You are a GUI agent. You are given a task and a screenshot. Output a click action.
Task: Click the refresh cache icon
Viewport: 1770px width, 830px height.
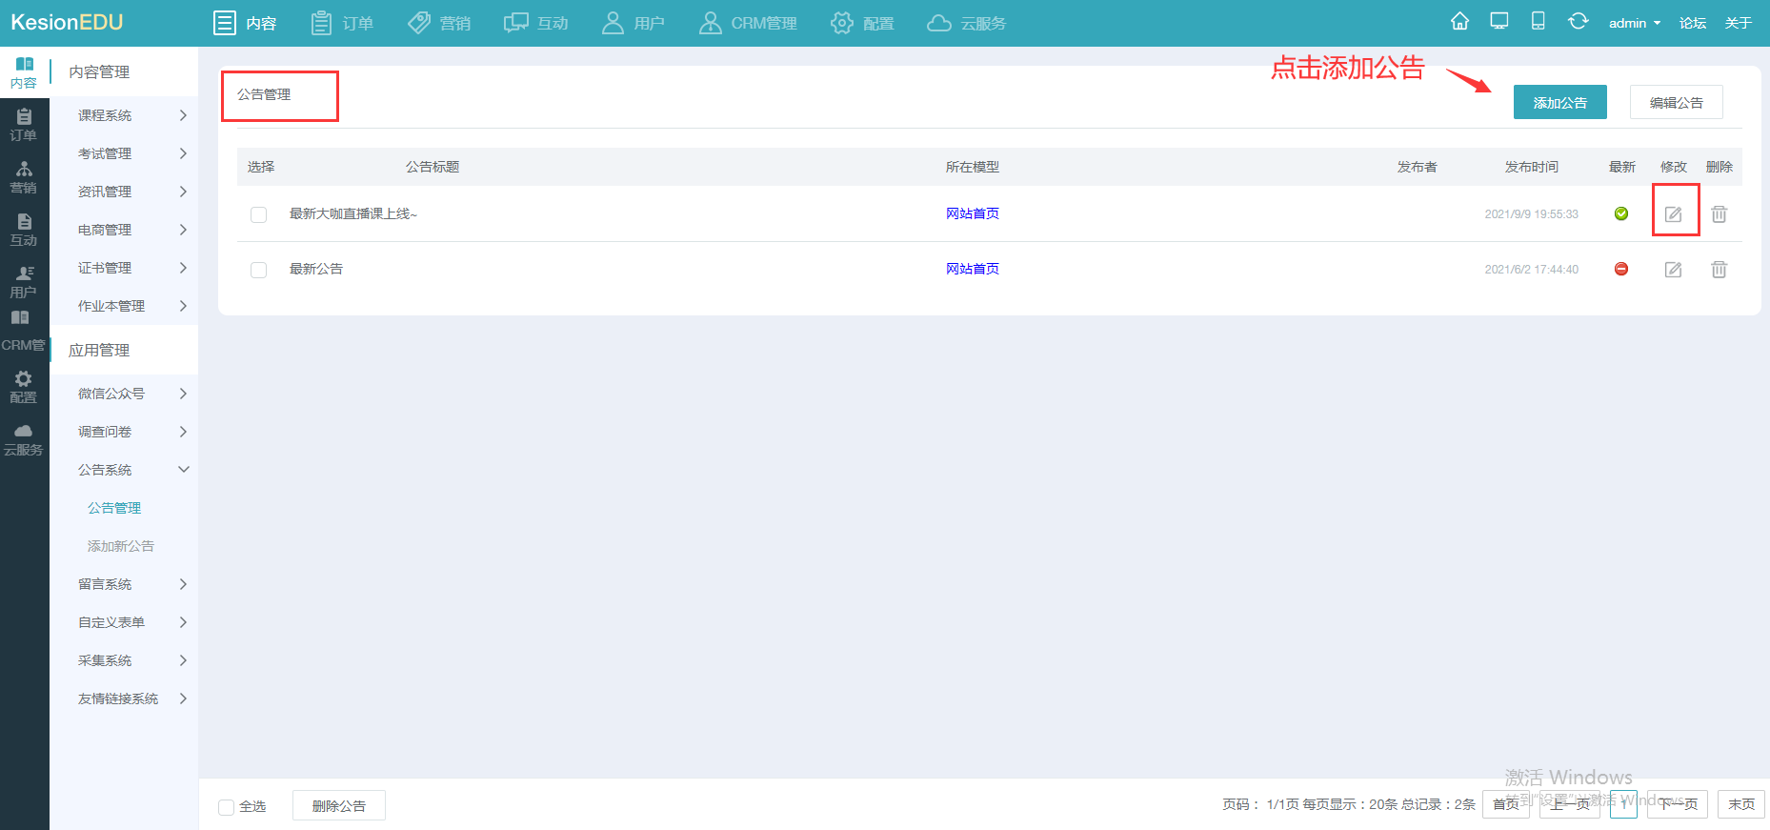click(x=1579, y=21)
